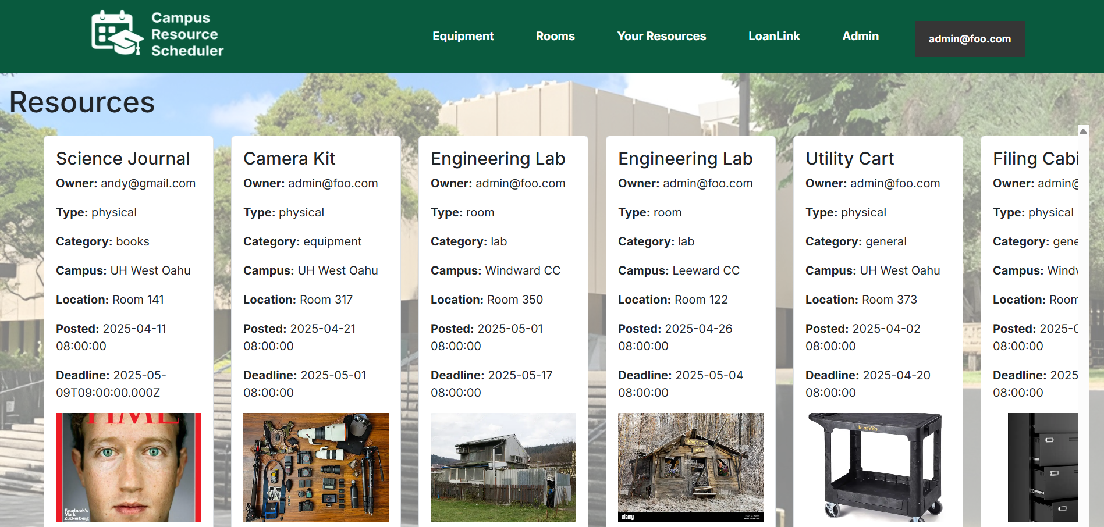This screenshot has width=1104, height=527.
Task: Select the Camera Kit card heading
Action: point(289,158)
